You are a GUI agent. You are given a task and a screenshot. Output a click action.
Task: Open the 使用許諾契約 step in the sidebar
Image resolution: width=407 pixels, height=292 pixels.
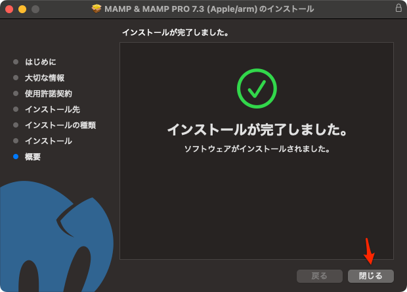[x=49, y=93]
